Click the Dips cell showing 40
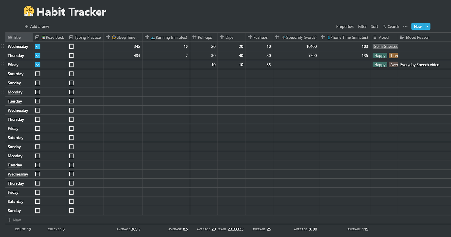This screenshot has width=451, height=237. 232,55
